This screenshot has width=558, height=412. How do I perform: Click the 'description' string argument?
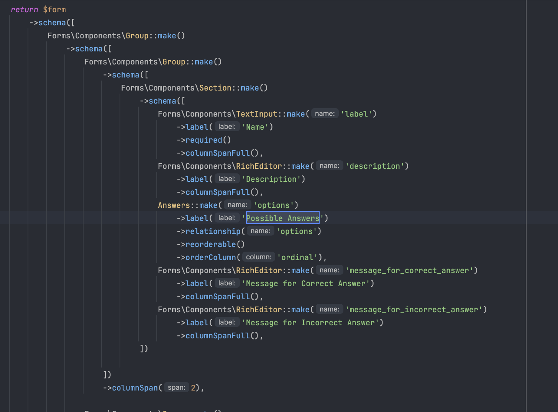tap(375, 166)
